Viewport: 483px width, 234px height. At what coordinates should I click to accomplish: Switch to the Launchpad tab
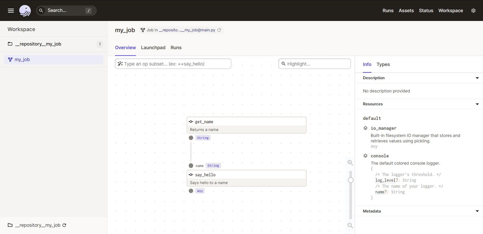[153, 48]
